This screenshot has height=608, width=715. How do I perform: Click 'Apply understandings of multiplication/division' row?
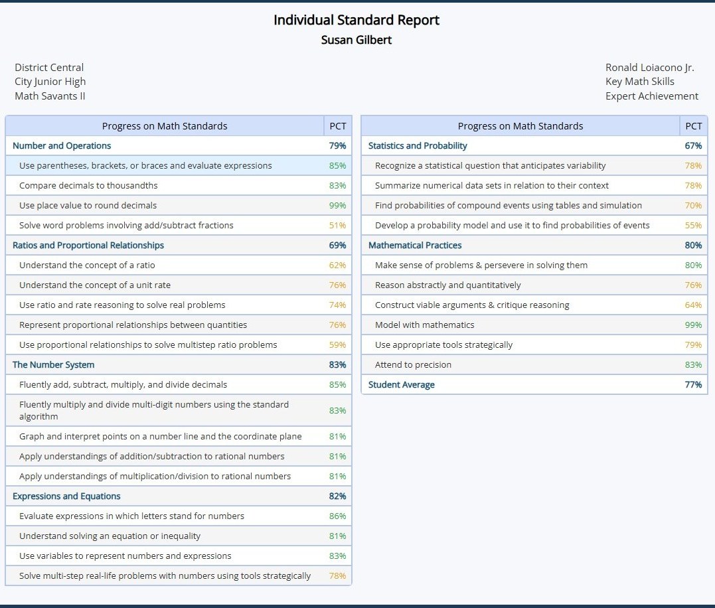[x=179, y=477]
